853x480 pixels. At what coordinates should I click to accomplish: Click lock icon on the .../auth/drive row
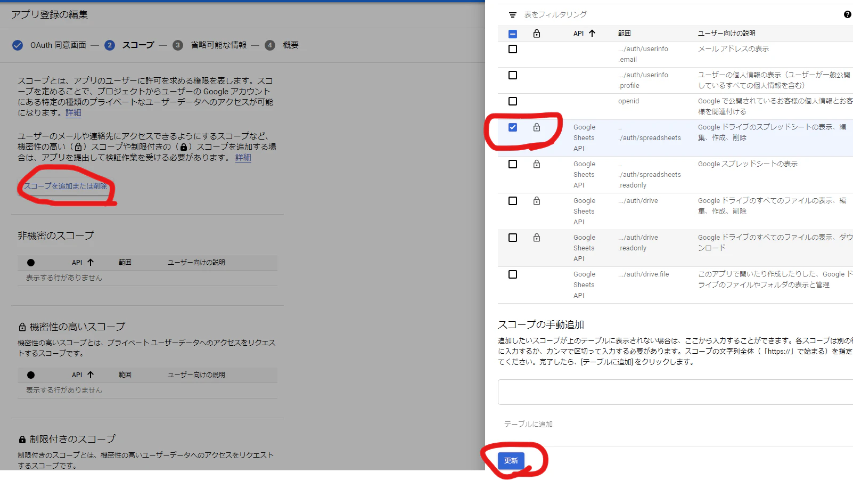(x=537, y=201)
